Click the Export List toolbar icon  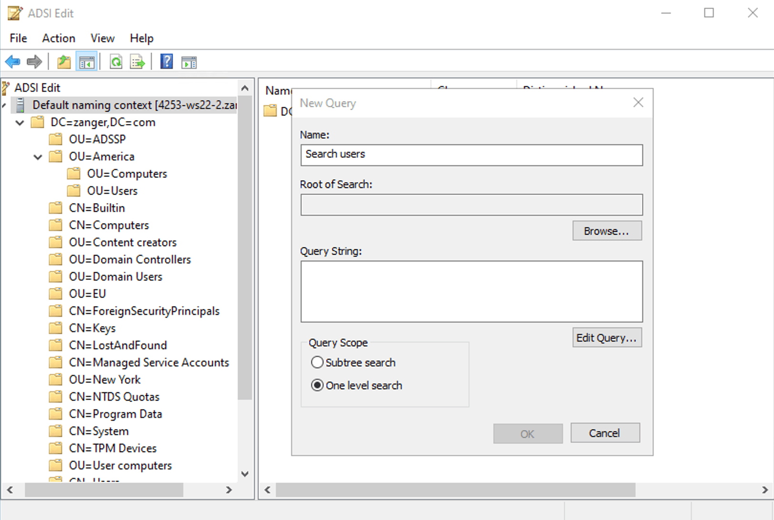[x=137, y=61]
